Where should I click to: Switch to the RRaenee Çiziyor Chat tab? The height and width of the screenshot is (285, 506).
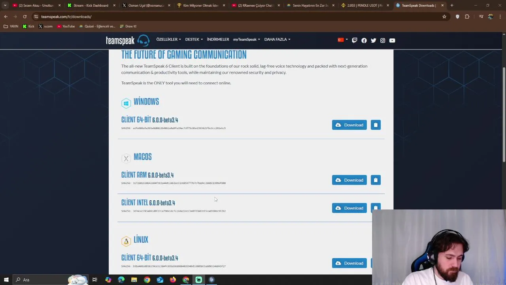255,6
